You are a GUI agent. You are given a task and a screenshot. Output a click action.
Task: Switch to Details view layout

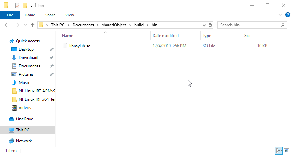pyautogui.click(x=278, y=151)
